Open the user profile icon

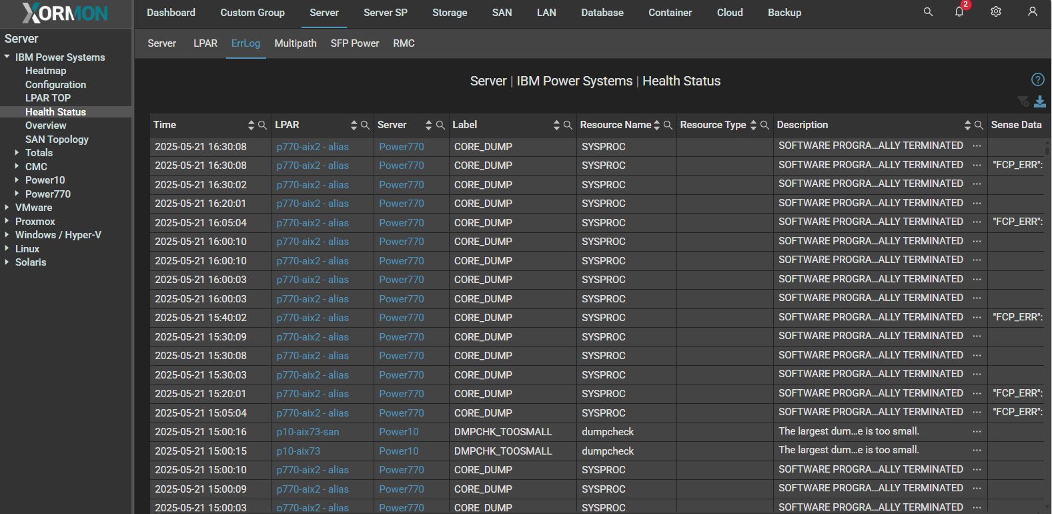click(x=1033, y=12)
